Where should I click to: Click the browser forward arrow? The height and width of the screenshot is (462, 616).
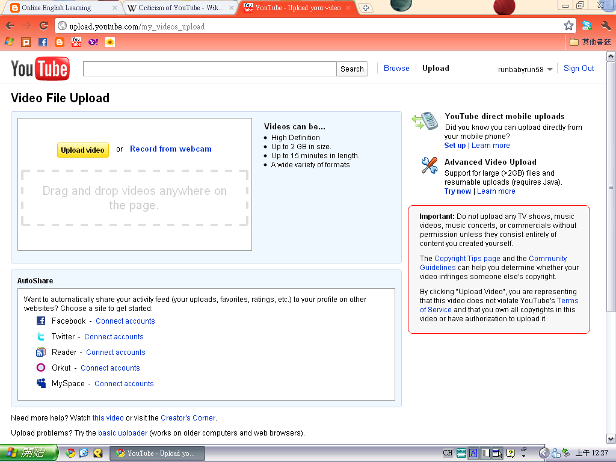coord(26,26)
